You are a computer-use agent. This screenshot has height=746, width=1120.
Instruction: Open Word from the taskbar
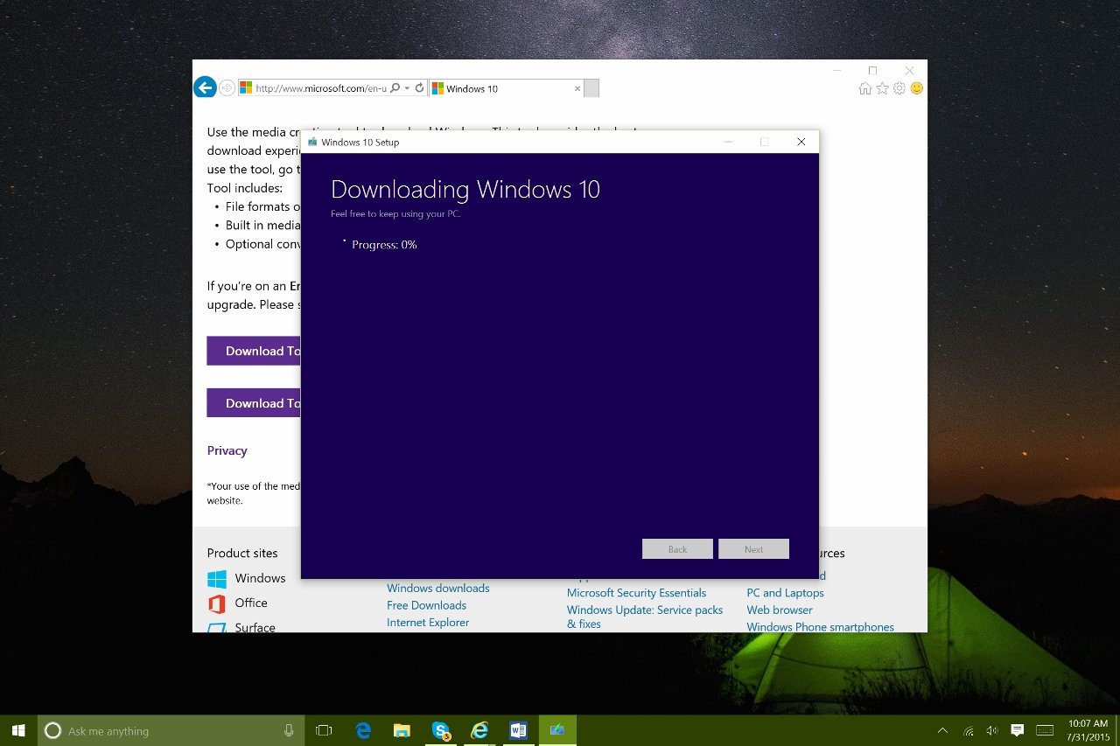point(519,731)
